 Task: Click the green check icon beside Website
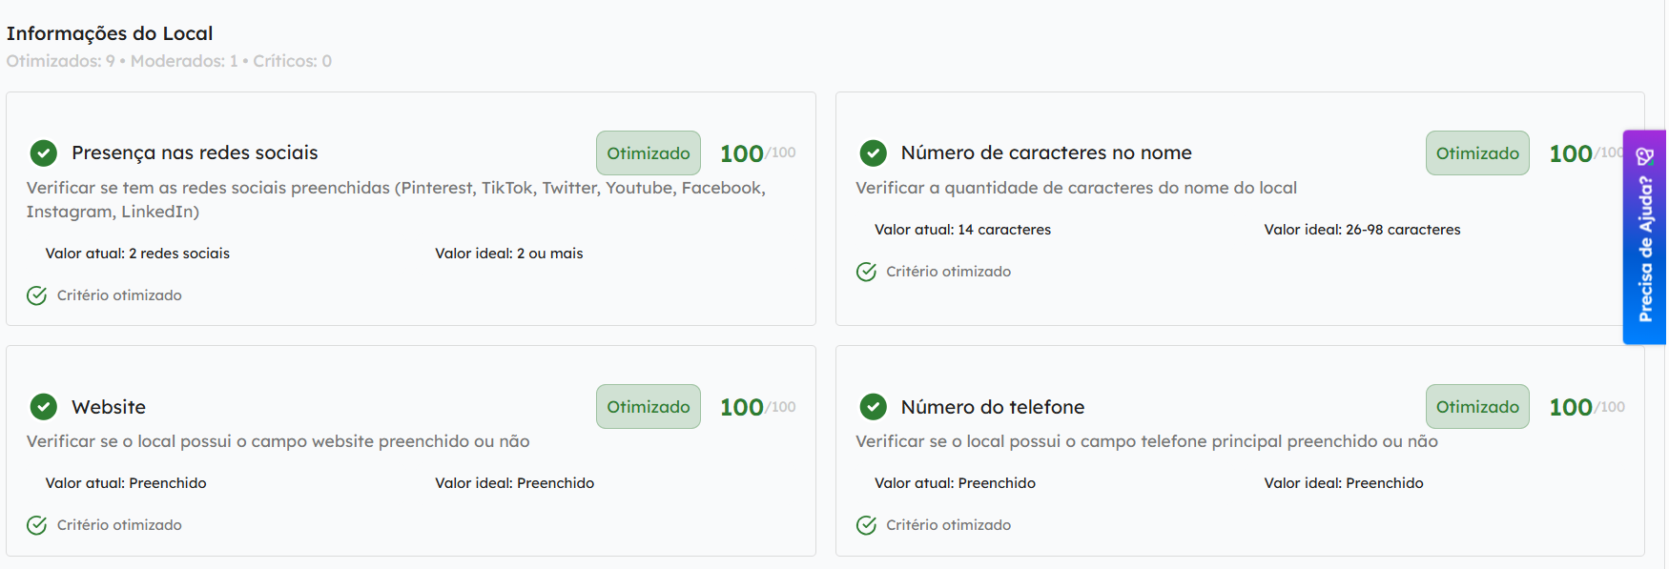(x=43, y=407)
